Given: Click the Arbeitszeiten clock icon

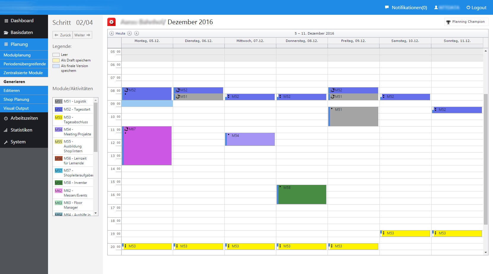Looking at the screenshot, I should click(x=6, y=118).
